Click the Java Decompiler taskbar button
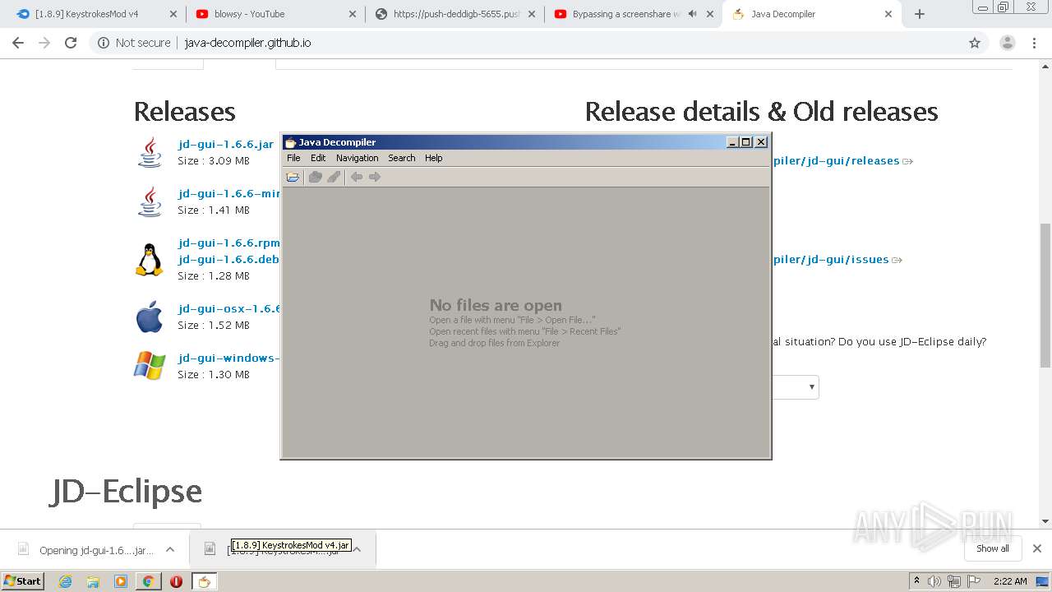The height and width of the screenshot is (592, 1052). [204, 581]
